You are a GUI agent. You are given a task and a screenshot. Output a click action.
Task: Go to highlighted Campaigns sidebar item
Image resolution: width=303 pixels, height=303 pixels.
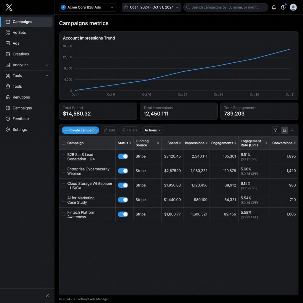(x=26, y=22)
